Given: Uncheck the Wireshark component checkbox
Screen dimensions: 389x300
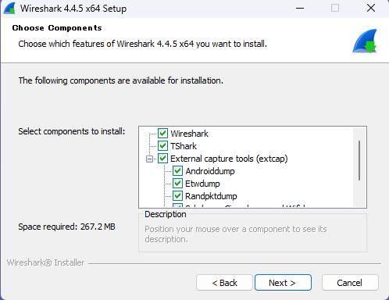Looking at the screenshot, I should [x=162, y=134].
